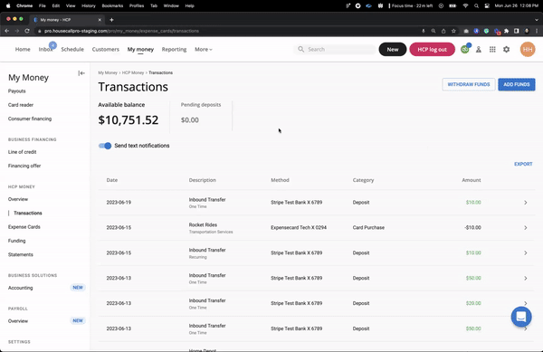
Task: Click the WITHDRAW FUNDS button
Action: [x=469, y=84]
